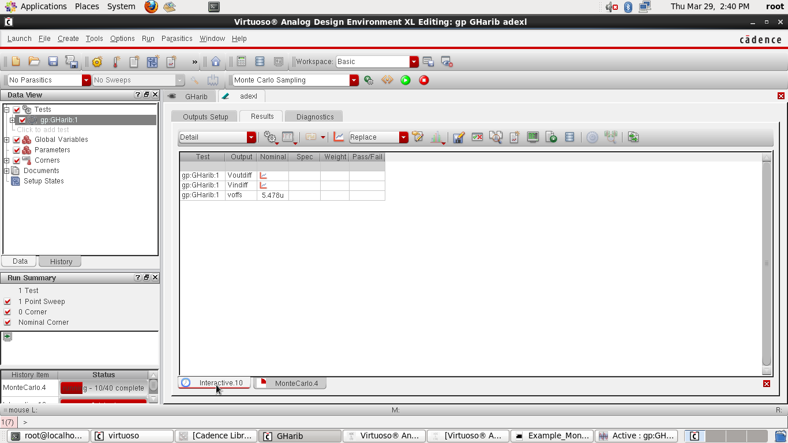Toggle the Corners checkbox
Image resolution: width=788 pixels, height=443 pixels.
tap(17, 160)
